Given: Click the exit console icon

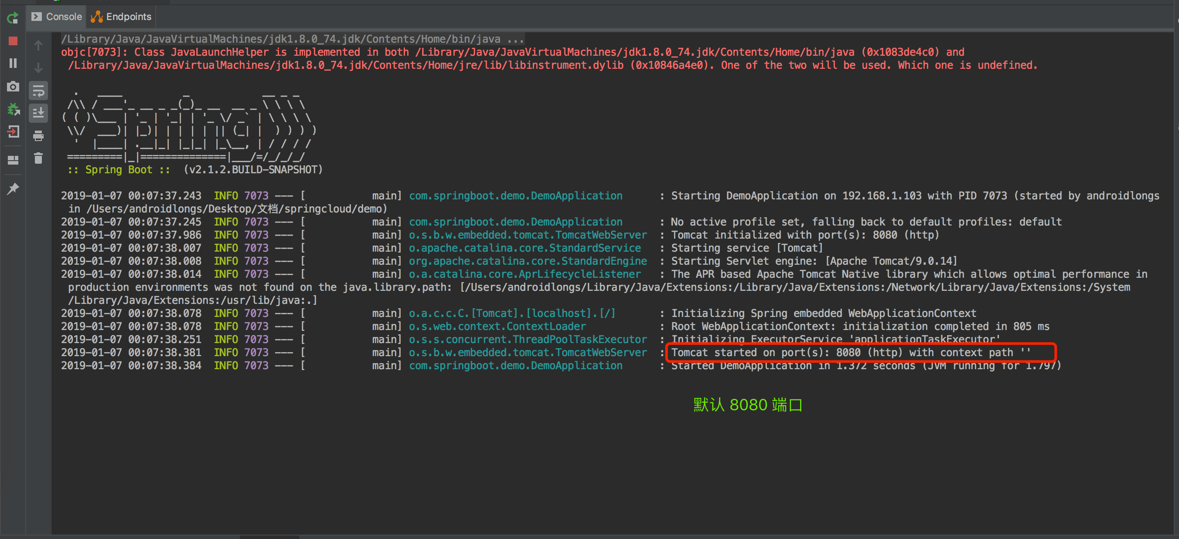Looking at the screenshot, I should pos(13,132).
